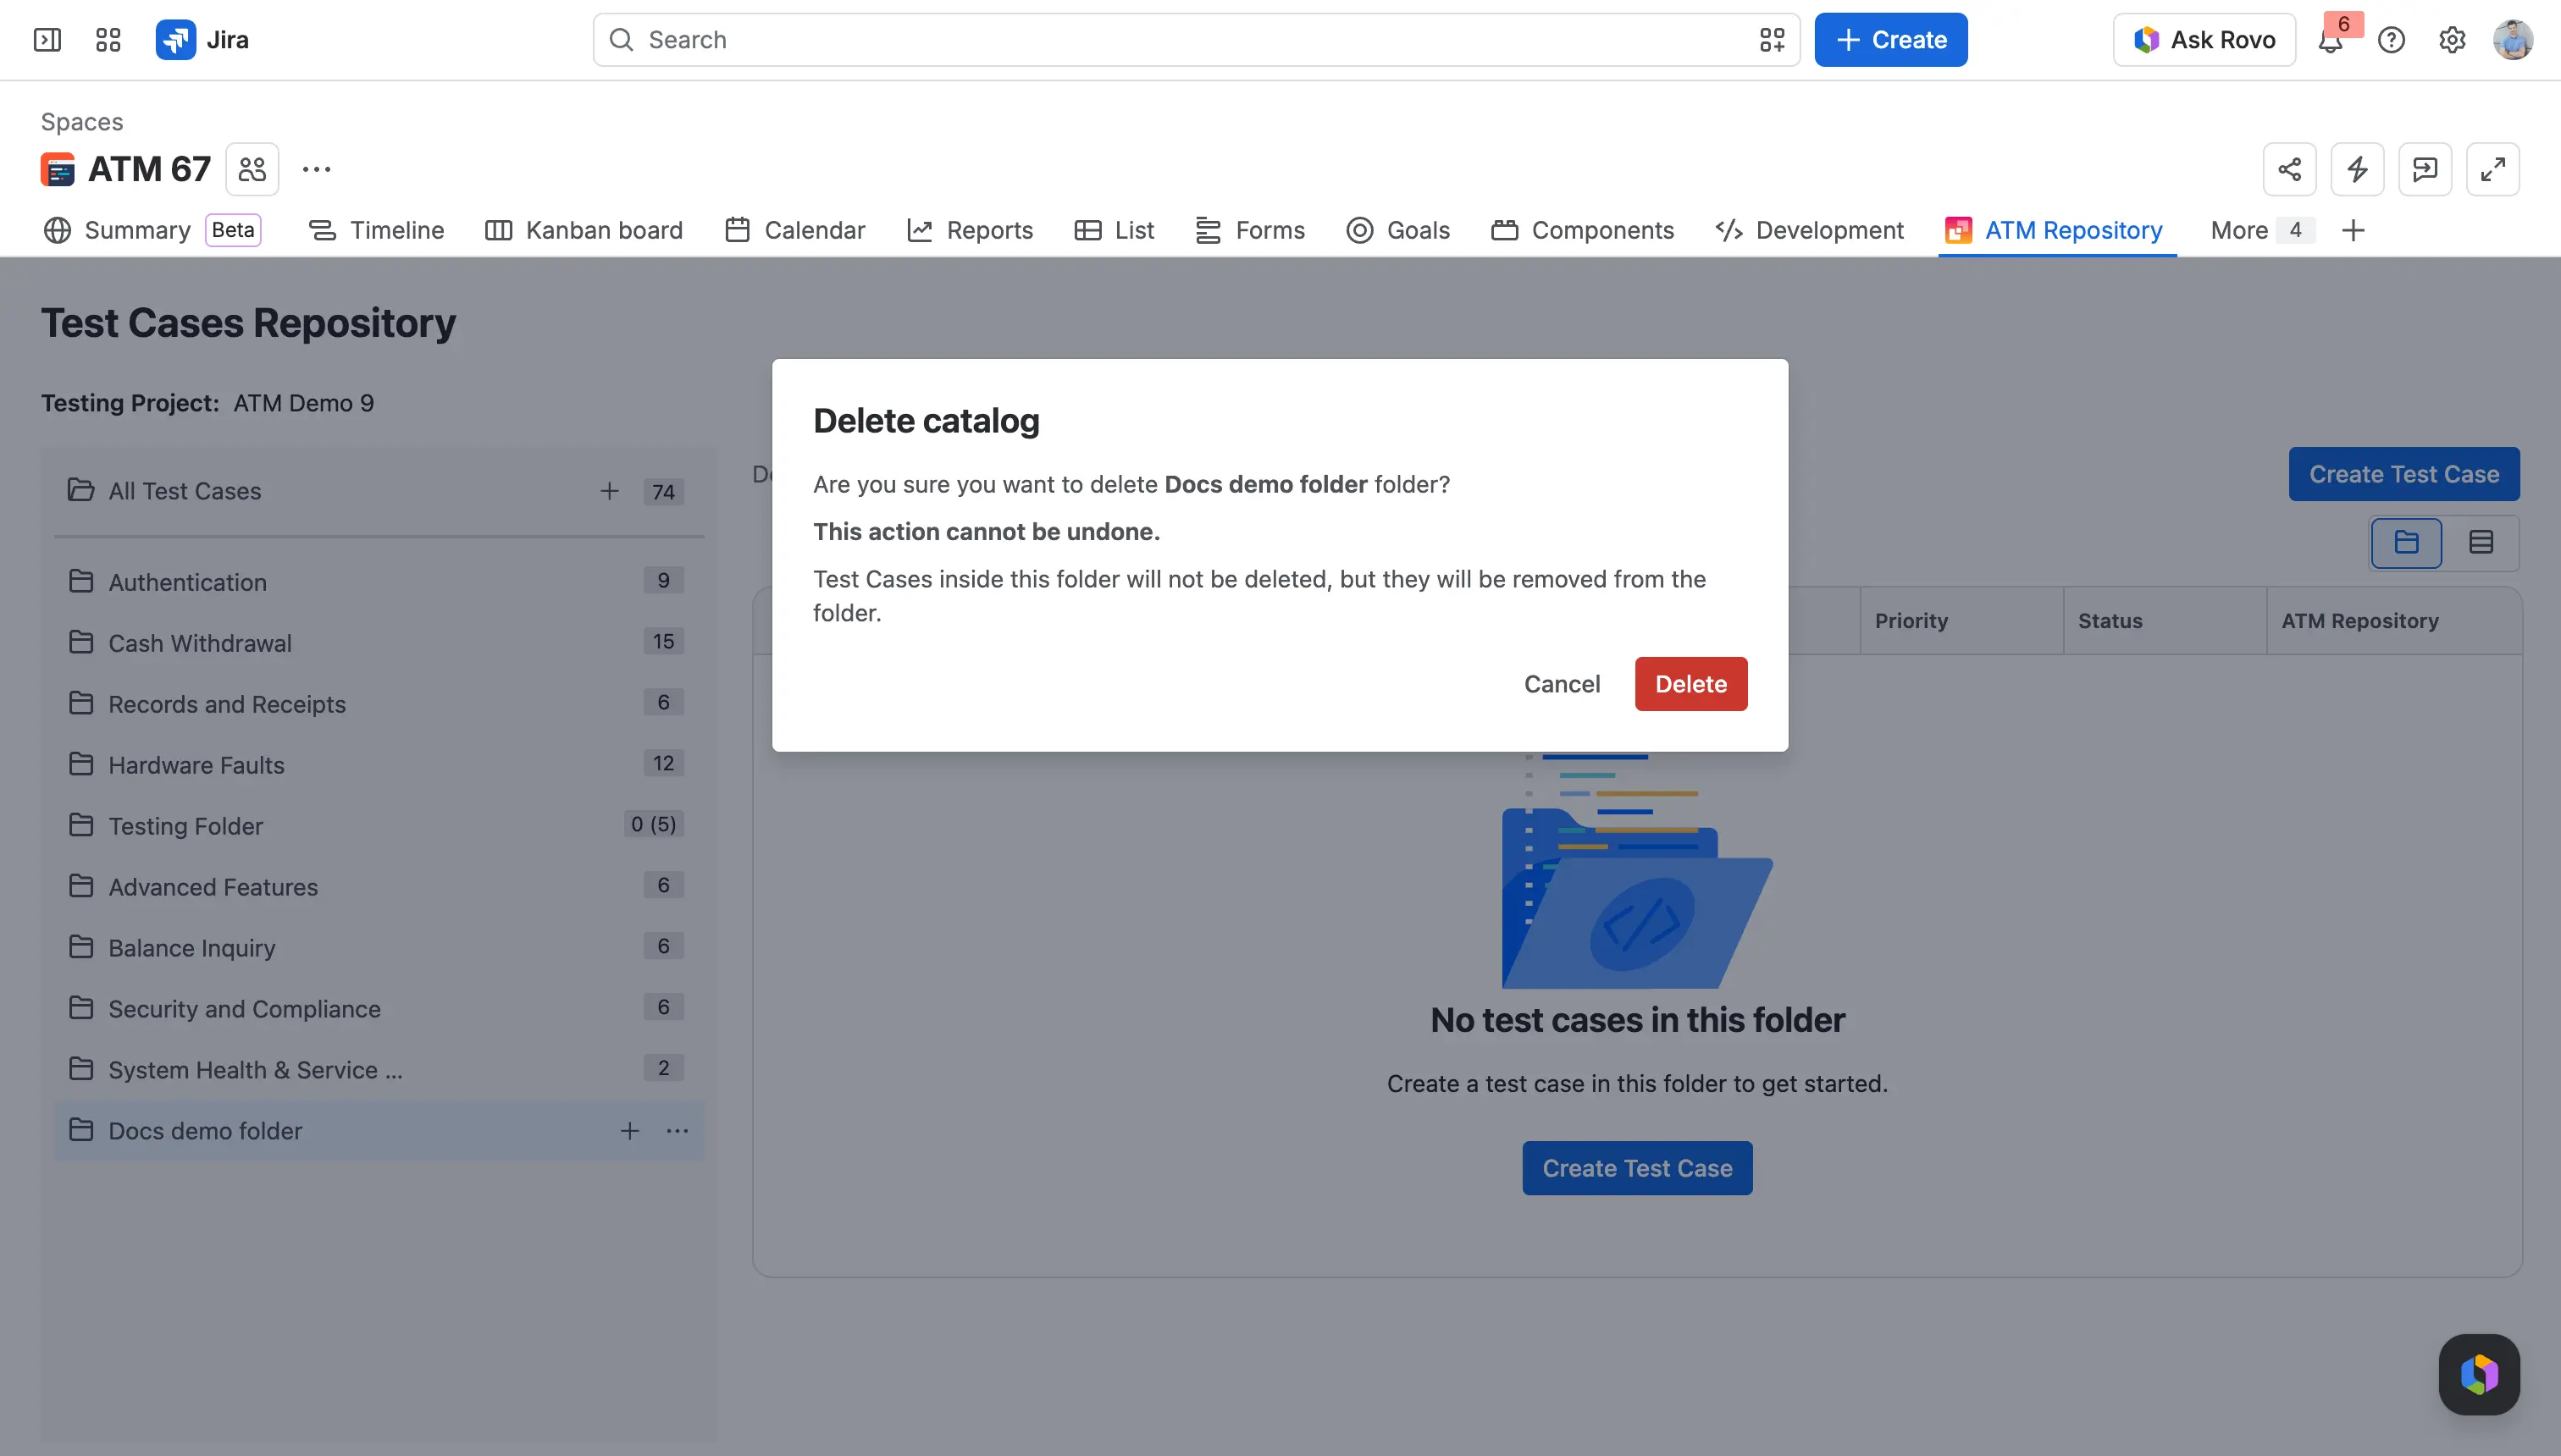Click the 74 test case count badge
Screen dimensions: 2561x1456
[x=663, y=492]
